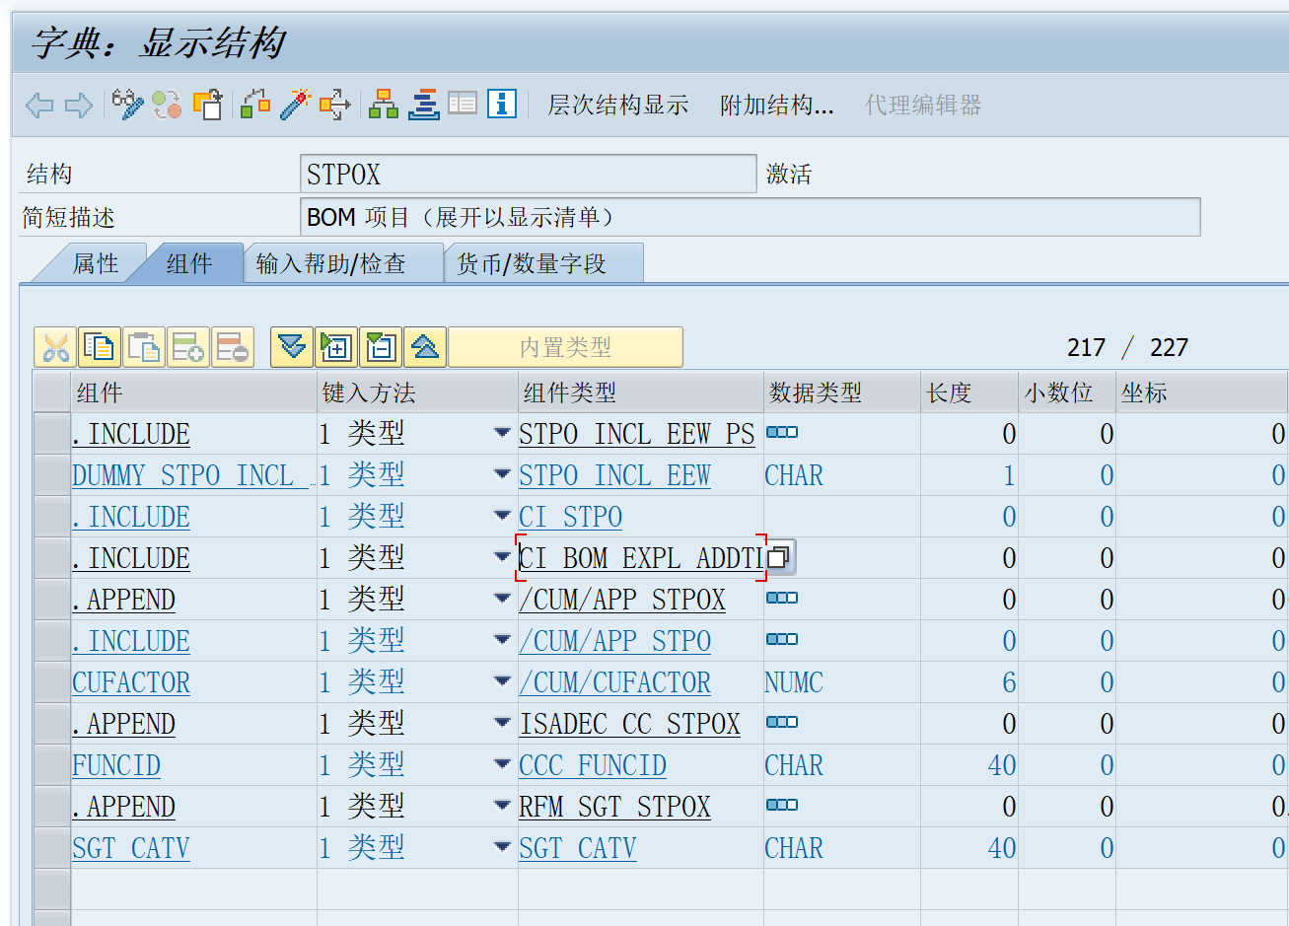Refresh the structure display

[x=166, y=104]
